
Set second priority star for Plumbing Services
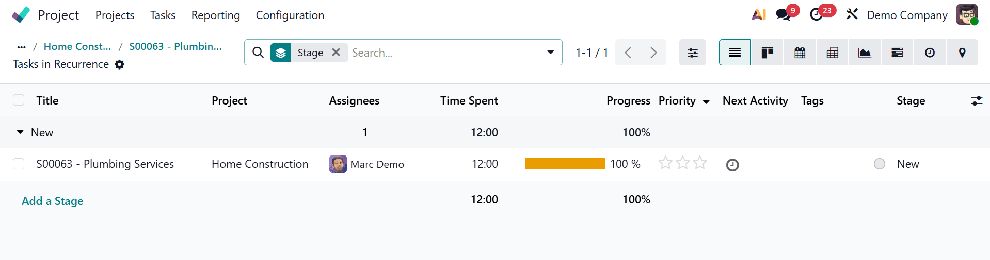683,163
